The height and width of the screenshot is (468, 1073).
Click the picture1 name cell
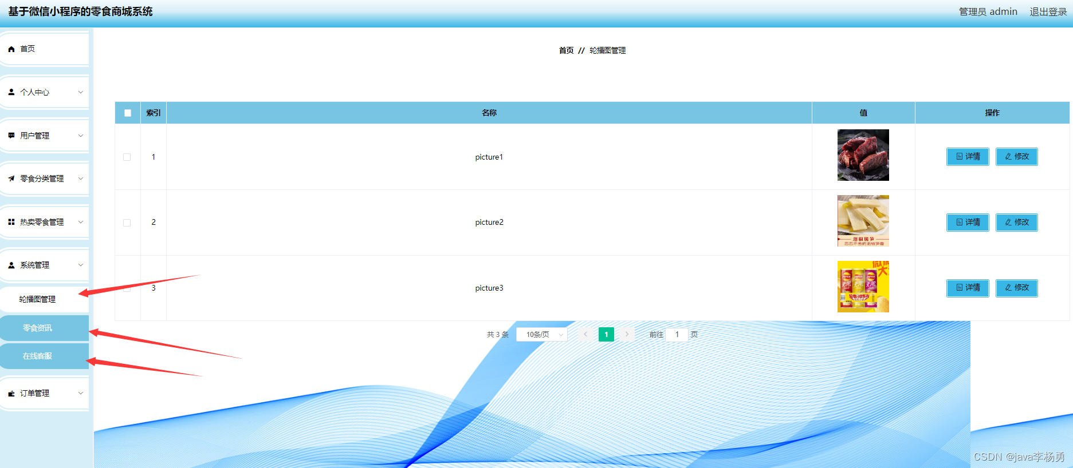(489, 157)
